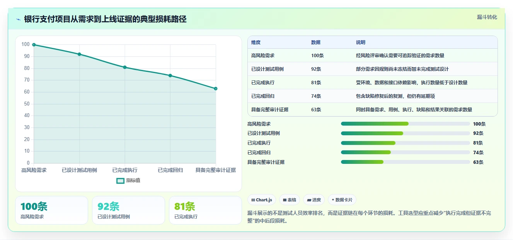Click the 81条 value in table
This screenshot has width=513, height=240.
tap(316, 83)
